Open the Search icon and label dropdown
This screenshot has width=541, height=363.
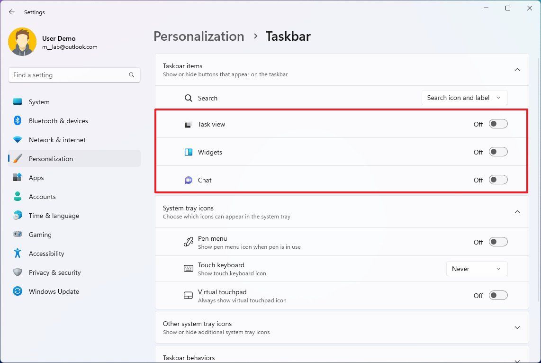click(x=464, y=98)
